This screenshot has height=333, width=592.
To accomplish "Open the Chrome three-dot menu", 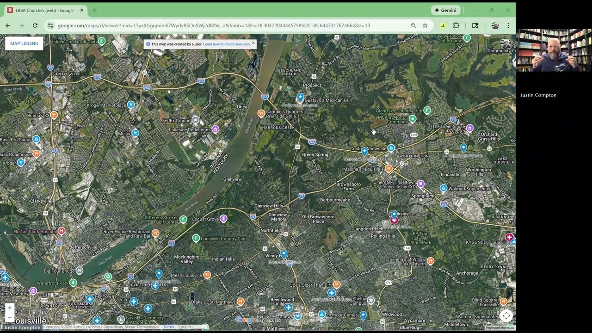I will 508,25.
